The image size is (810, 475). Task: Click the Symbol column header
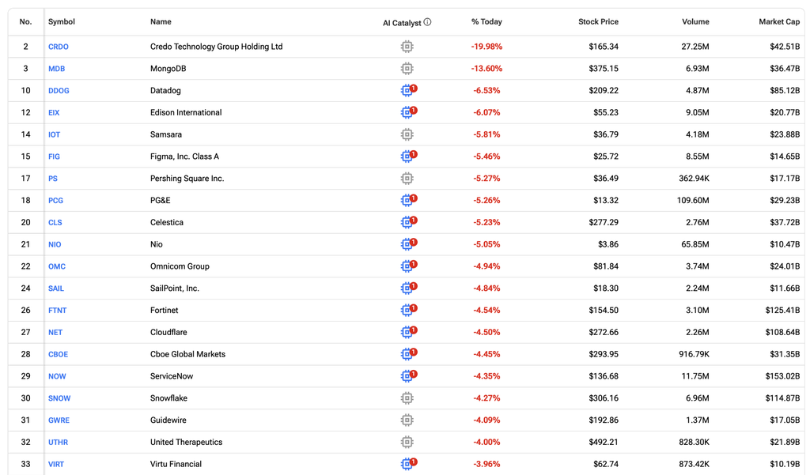pyautogui.click(x=62, y=21)
